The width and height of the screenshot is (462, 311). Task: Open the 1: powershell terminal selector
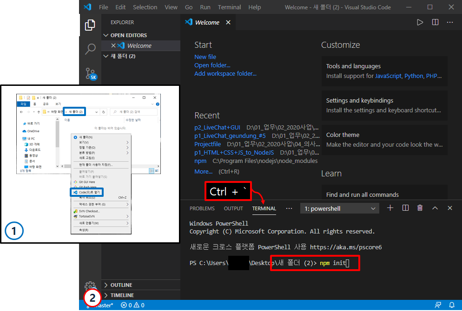click(x=340, y=208)
